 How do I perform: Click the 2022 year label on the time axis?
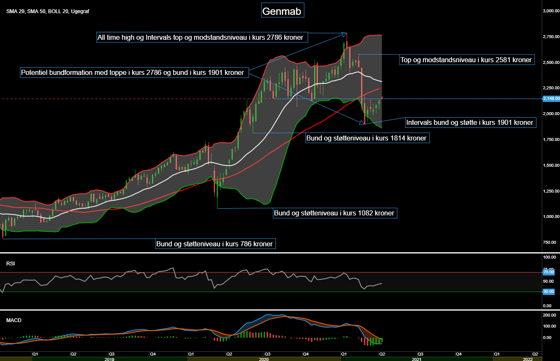point(528,359)
